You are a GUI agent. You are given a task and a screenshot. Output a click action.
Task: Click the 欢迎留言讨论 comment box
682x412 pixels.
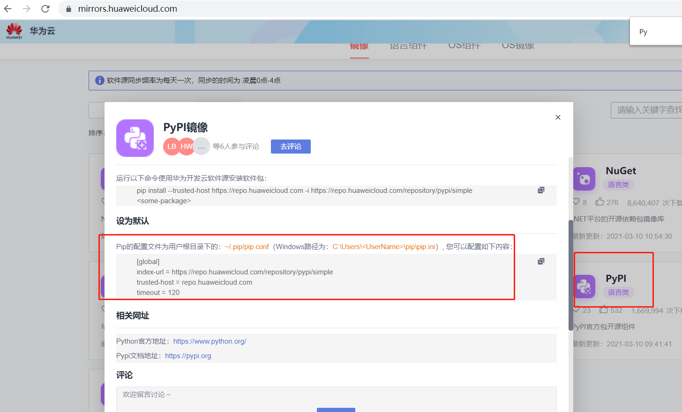point(337,399)
